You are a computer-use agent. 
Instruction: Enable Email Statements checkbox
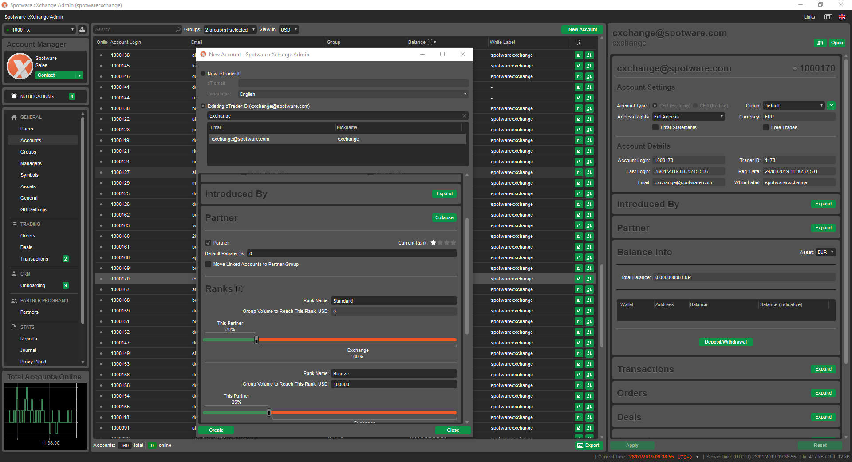click(x=655, y=127)
